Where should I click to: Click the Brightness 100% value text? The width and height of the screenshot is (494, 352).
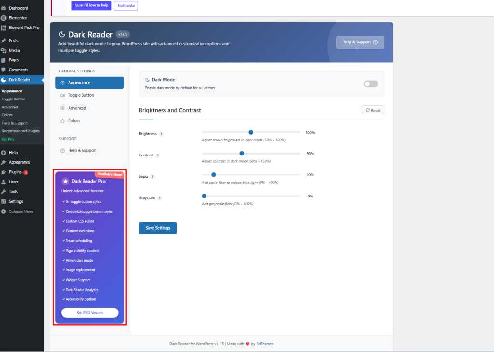coord(310,133)
